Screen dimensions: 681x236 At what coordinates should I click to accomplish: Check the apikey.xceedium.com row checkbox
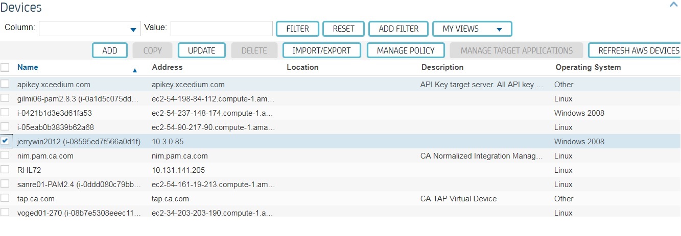point(5,84)
